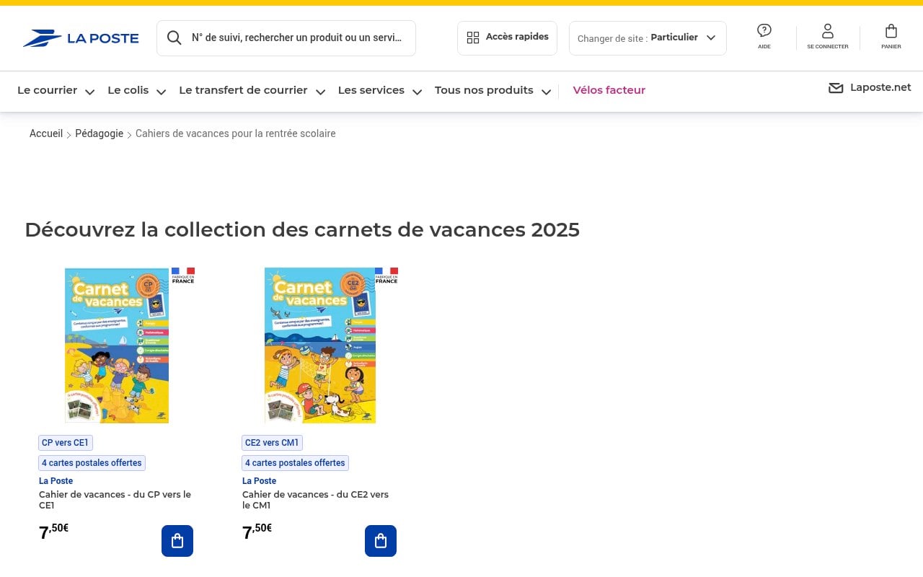Open Les services menu
The width and height of the screenshot is (923, 577).
pos(380,91)
